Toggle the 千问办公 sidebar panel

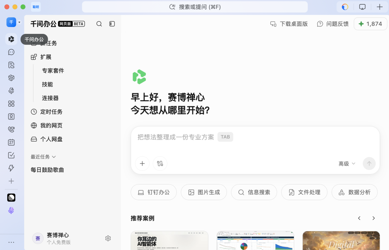click(x=112, y=24)
